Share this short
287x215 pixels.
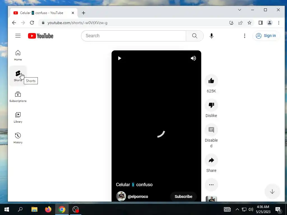click(x=211, y=160)
